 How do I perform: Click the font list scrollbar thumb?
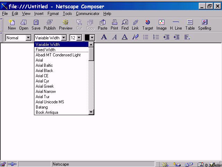tap(91, 54)
